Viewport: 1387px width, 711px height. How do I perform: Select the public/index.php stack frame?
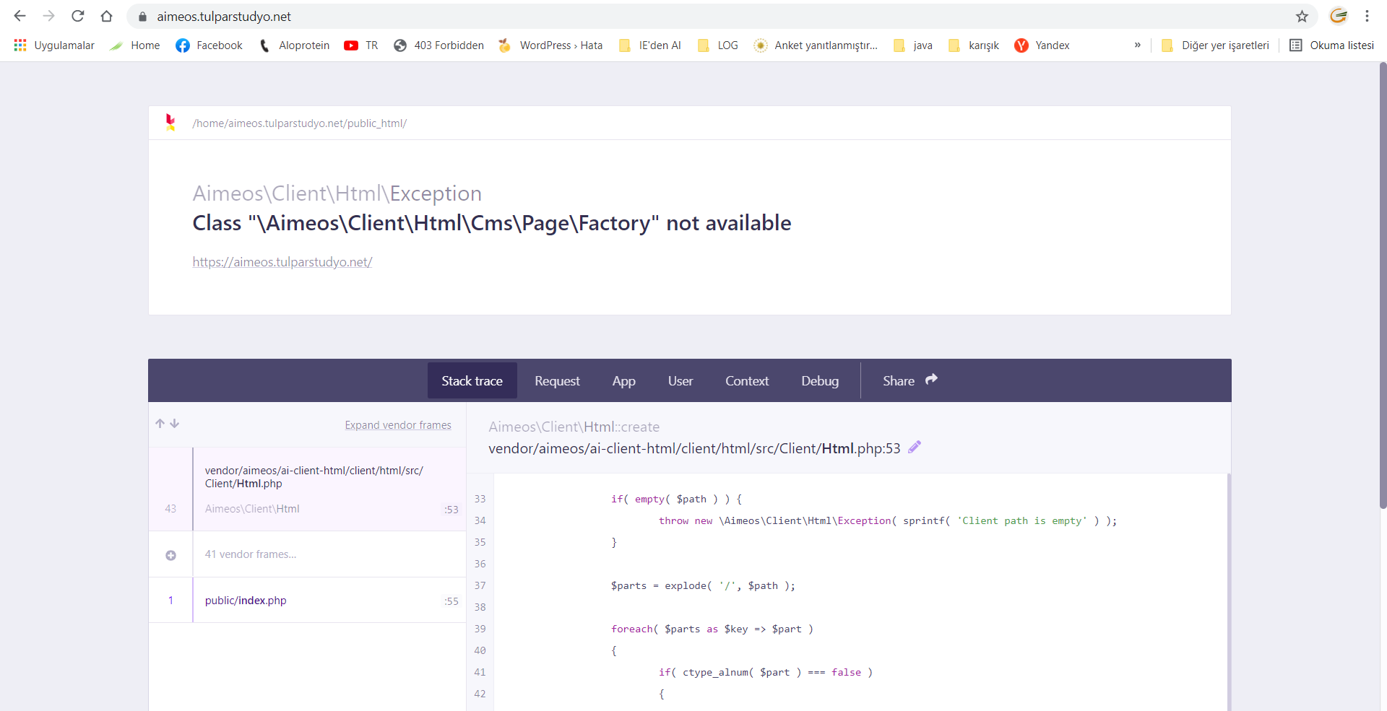point(308,601)
